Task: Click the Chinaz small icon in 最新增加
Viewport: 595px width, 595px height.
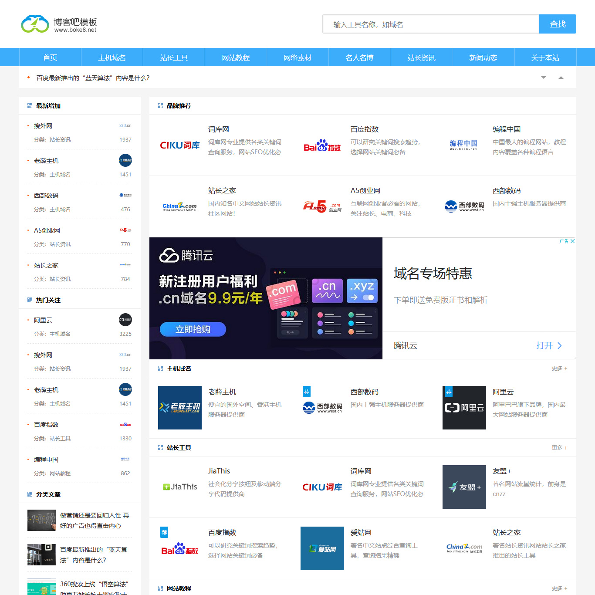Action: coord(125,265)
